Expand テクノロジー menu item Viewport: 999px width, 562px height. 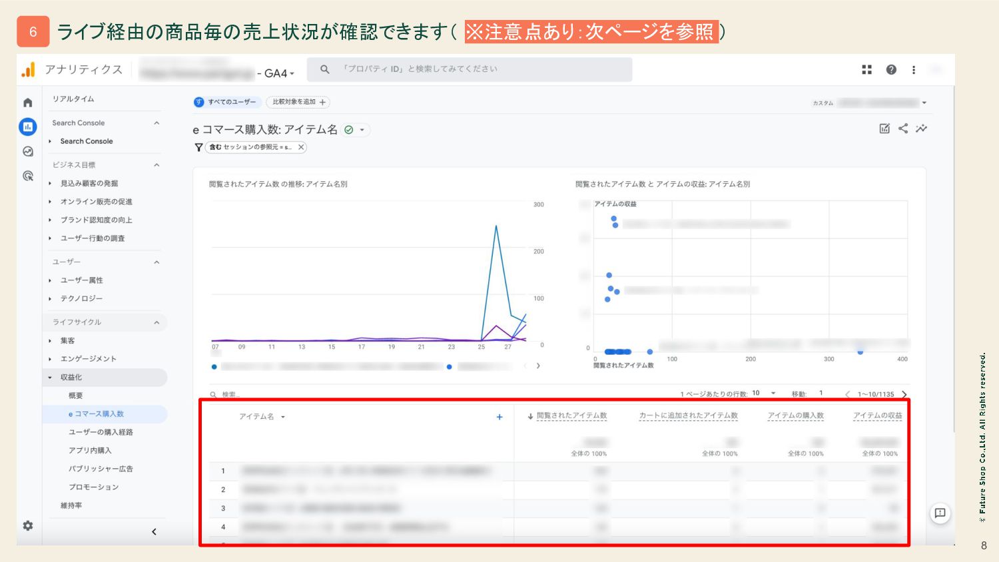click(x=50, y=298)
